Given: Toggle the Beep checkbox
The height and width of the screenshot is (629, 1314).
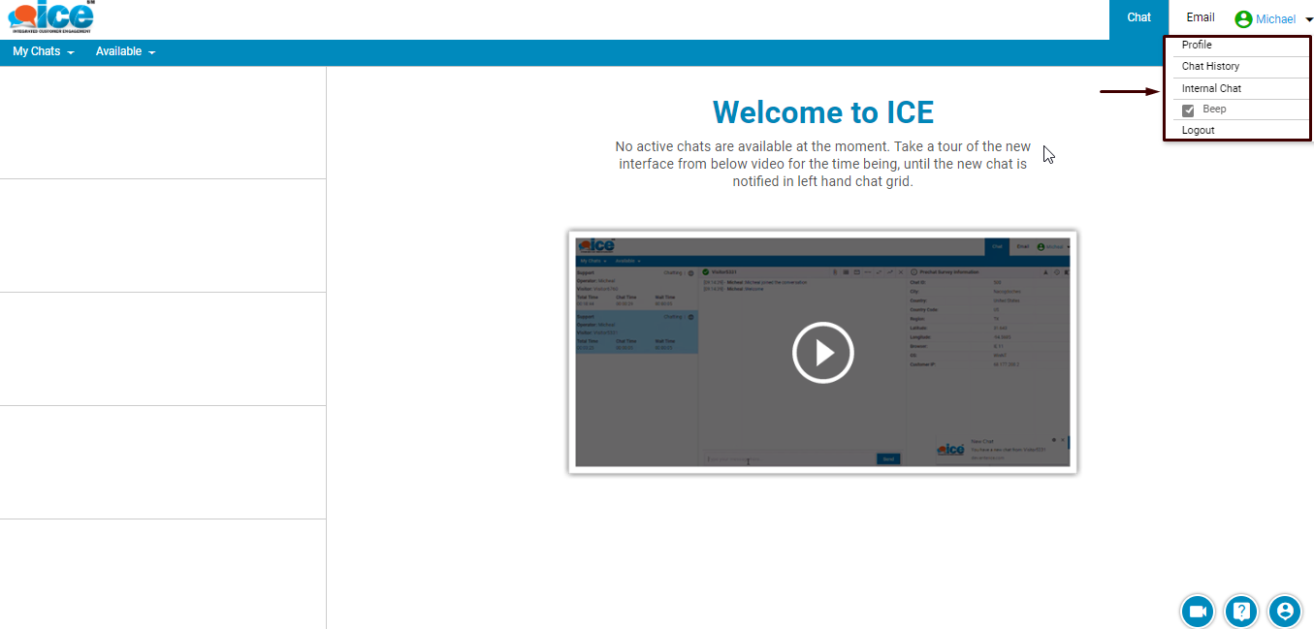Looking at the screenshot, I should pyautogui.click(x=1188, y=110).
